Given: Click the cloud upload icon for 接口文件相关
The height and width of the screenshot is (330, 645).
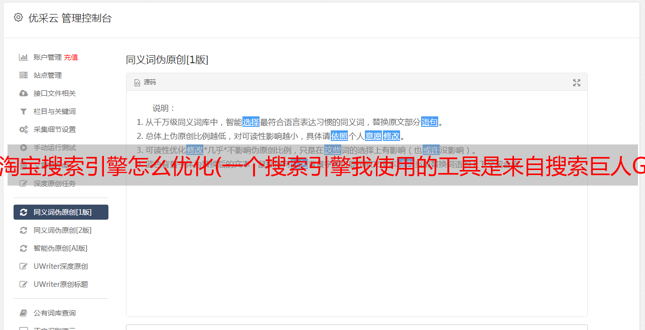Looking at the screenshot, I should click(23, 93).
